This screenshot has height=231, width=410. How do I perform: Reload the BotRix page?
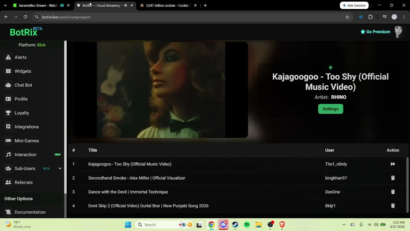[x=25, y=17]
